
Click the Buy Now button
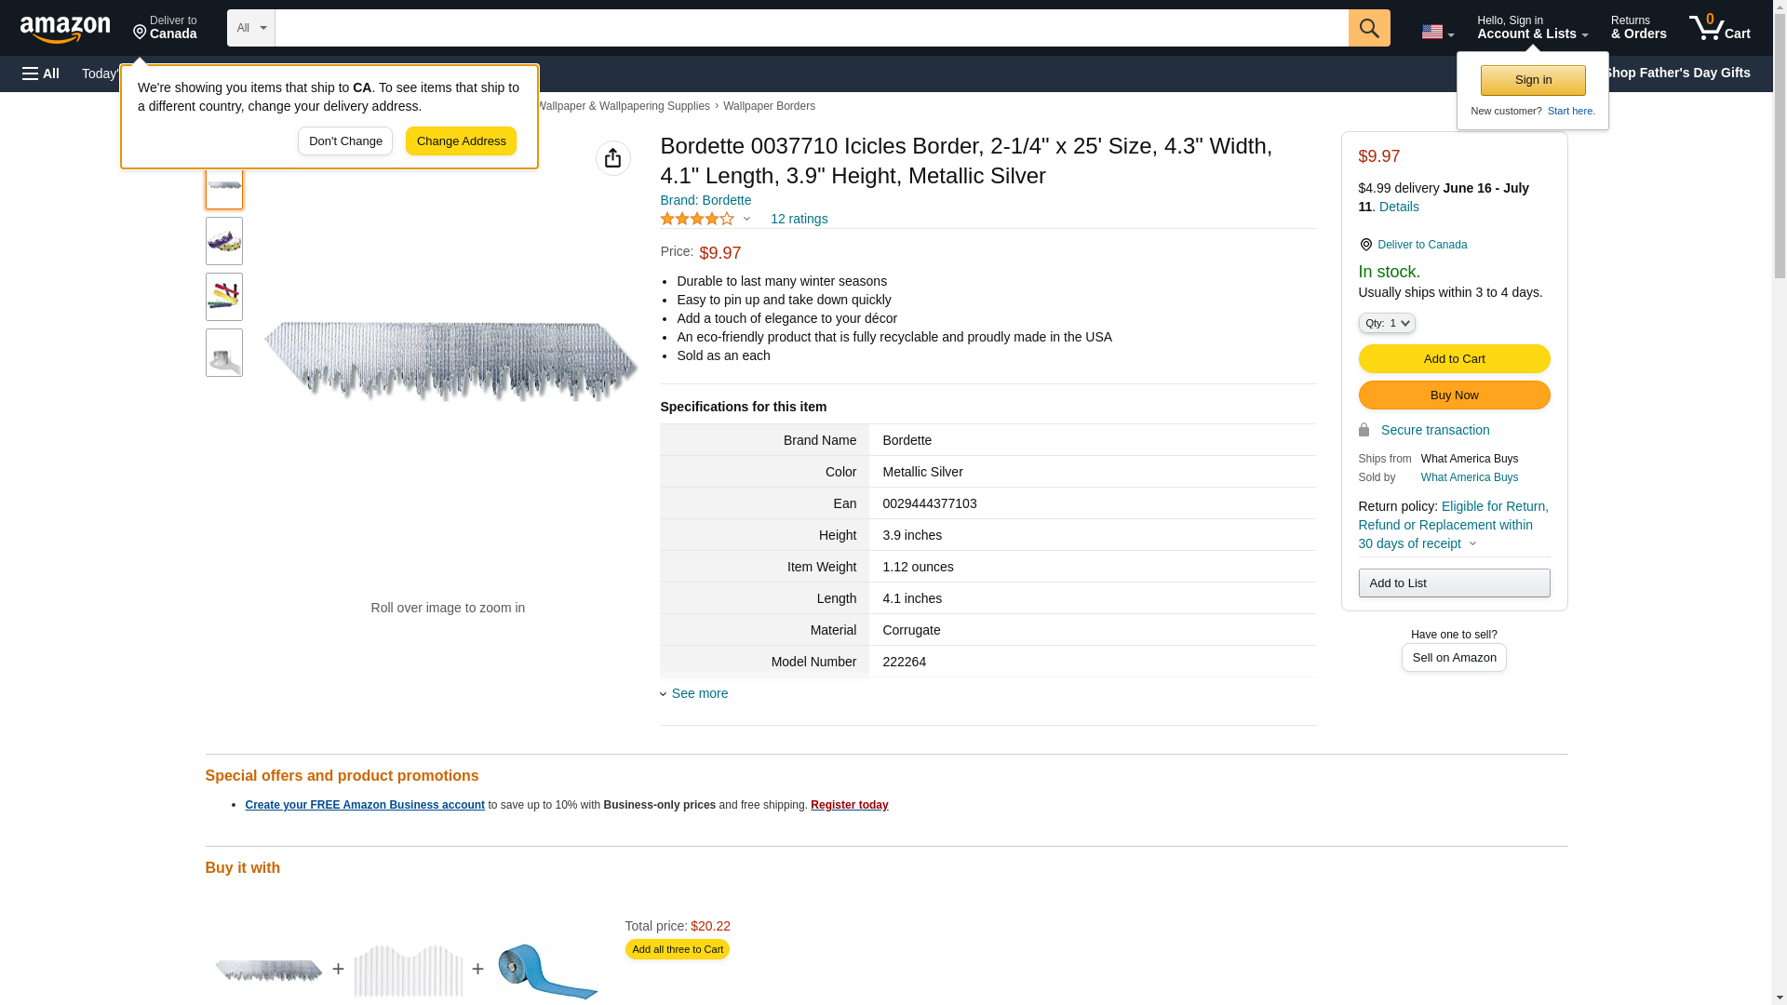pos(1453,395)
